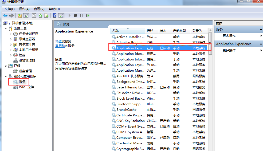Click the Export list toolbar icon

[x=46, y=15]
